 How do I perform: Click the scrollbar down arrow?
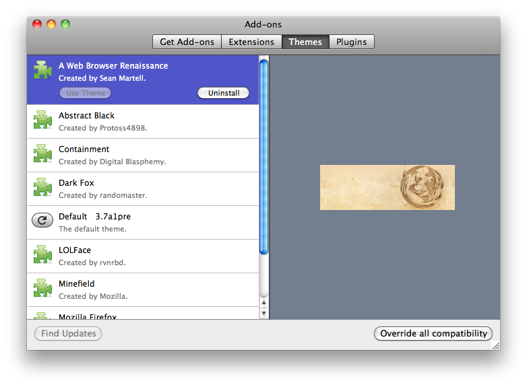tap(263, 314)
